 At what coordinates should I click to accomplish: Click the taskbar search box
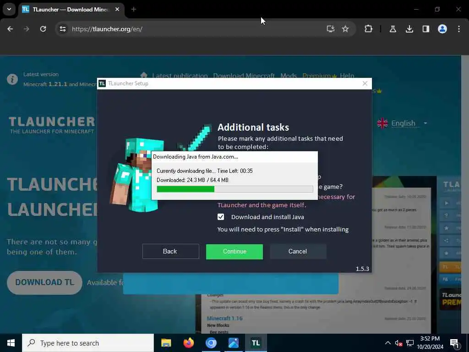[x=88, y=343]
